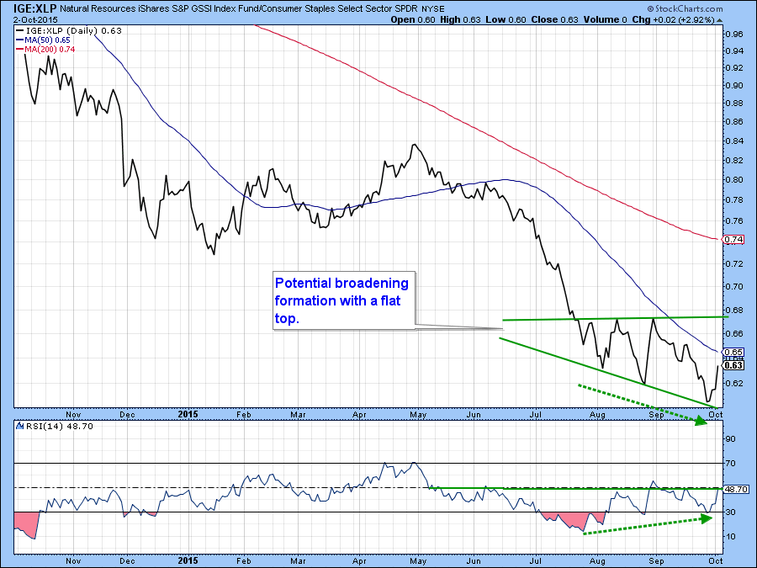This screenshot has width=757, height=568.
Task: Click the Feb label under the RSI panel
Action: 244,560
